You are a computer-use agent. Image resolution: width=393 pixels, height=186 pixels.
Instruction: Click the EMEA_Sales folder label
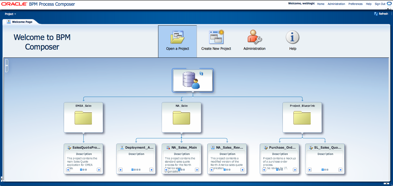coord(83,106)
